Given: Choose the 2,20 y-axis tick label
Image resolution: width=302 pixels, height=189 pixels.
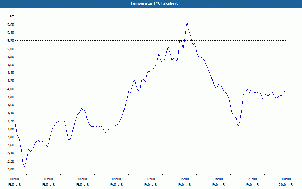Looking at the screenshot, I should click(x=11, y=161).
